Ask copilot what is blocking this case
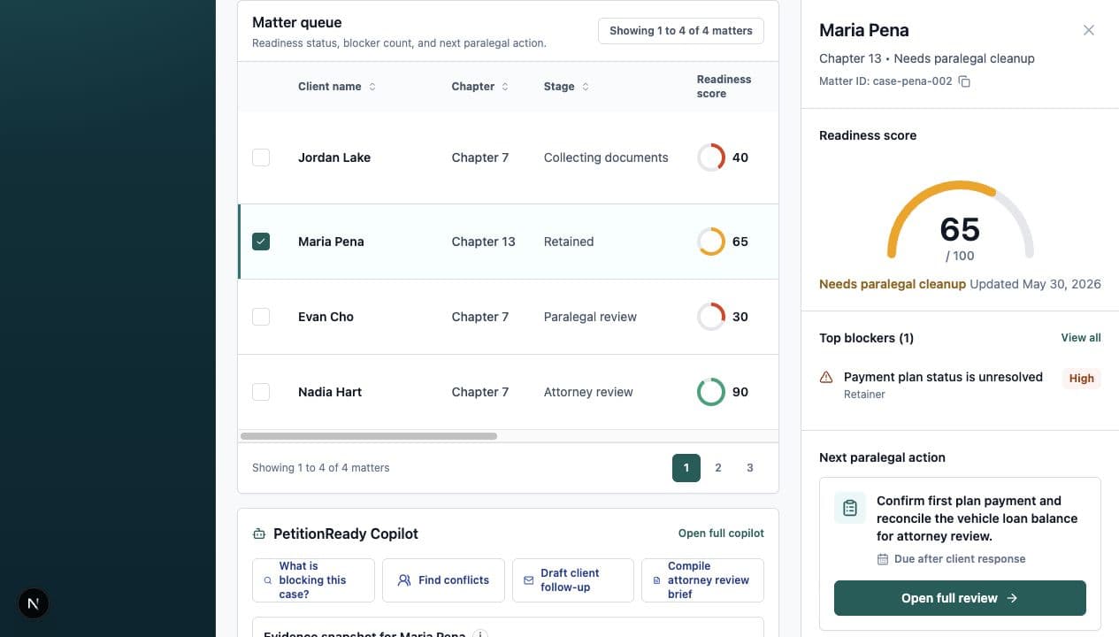Viewport: 1119px width, 637px height. point(313,580)
